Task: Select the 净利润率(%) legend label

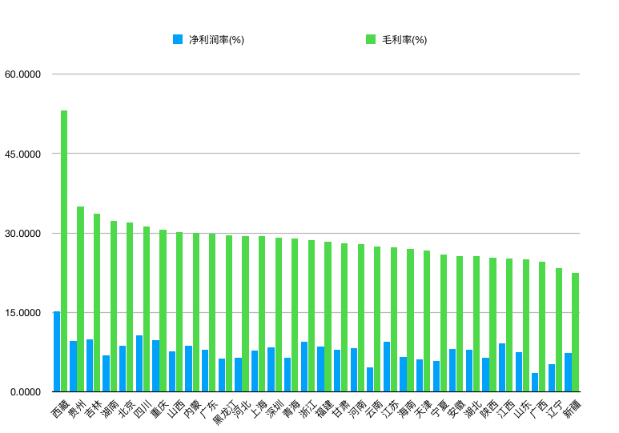Action: click(215, 40)
